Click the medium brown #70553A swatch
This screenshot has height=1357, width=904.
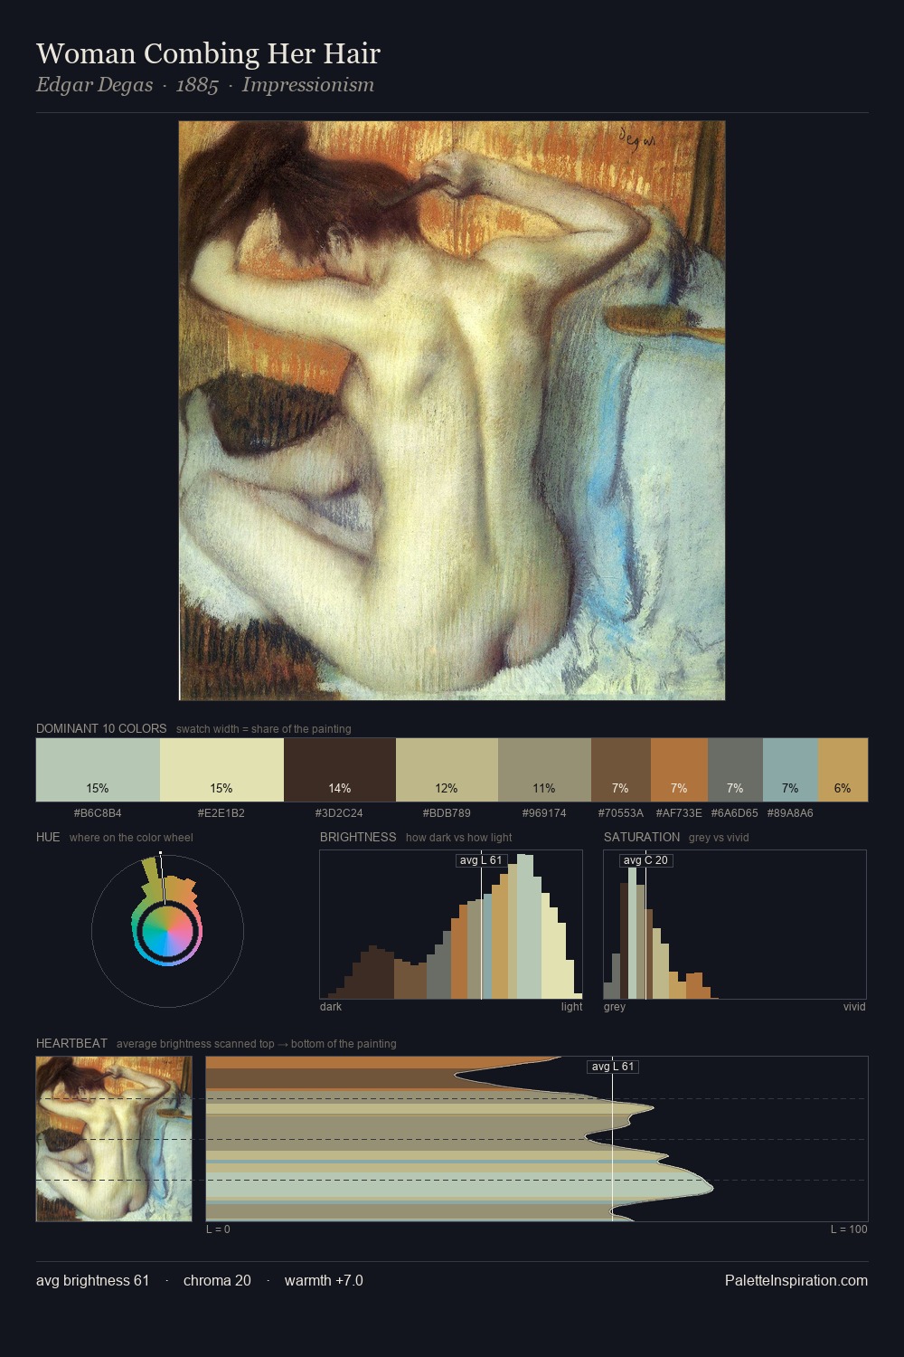tap(620, 770)
